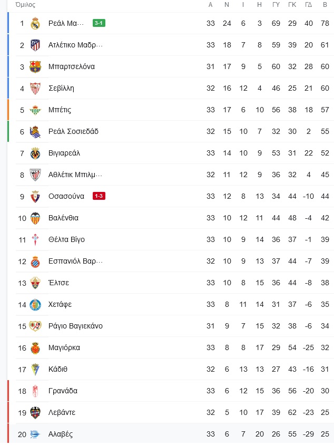Screen dimensions: 334x445
Task: Select the Valencia bat crest icon
Action: (x=35, y=218)
